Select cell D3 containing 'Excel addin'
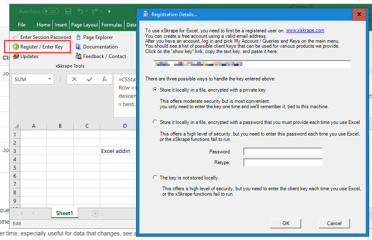The height and width of the screenshot is (240, 372). click(x=118, y=151)
